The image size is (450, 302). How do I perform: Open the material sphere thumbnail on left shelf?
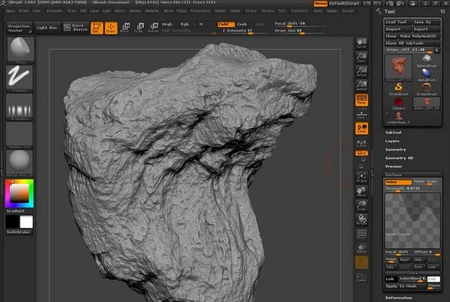(x=20, y=161)
